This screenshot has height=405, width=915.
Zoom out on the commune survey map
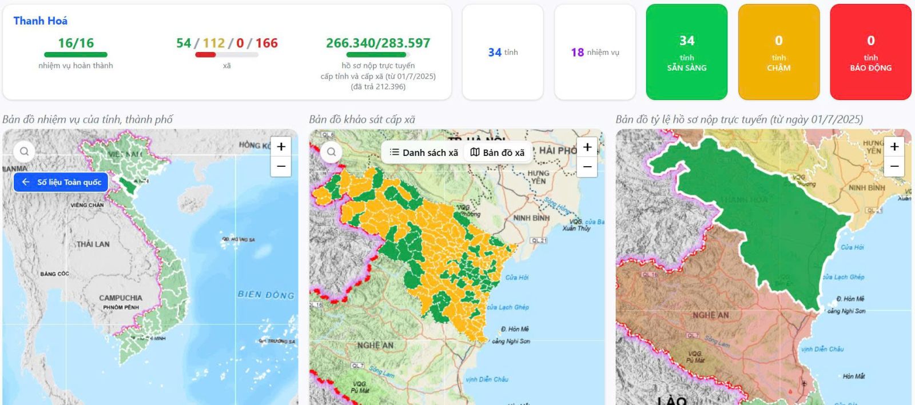click(587, 167)
